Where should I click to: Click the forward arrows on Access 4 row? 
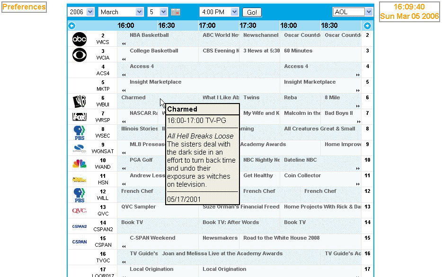(x=358, y=75)
